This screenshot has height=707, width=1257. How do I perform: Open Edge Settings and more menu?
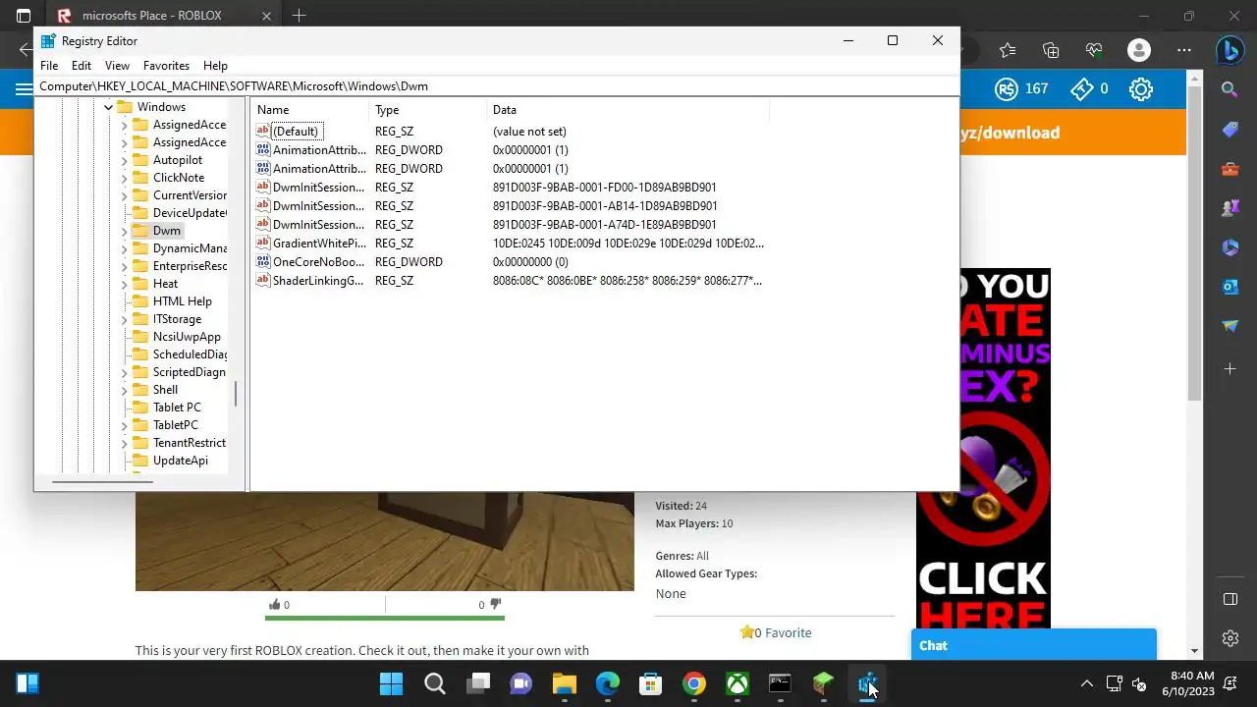click(x=1184, y=50)
